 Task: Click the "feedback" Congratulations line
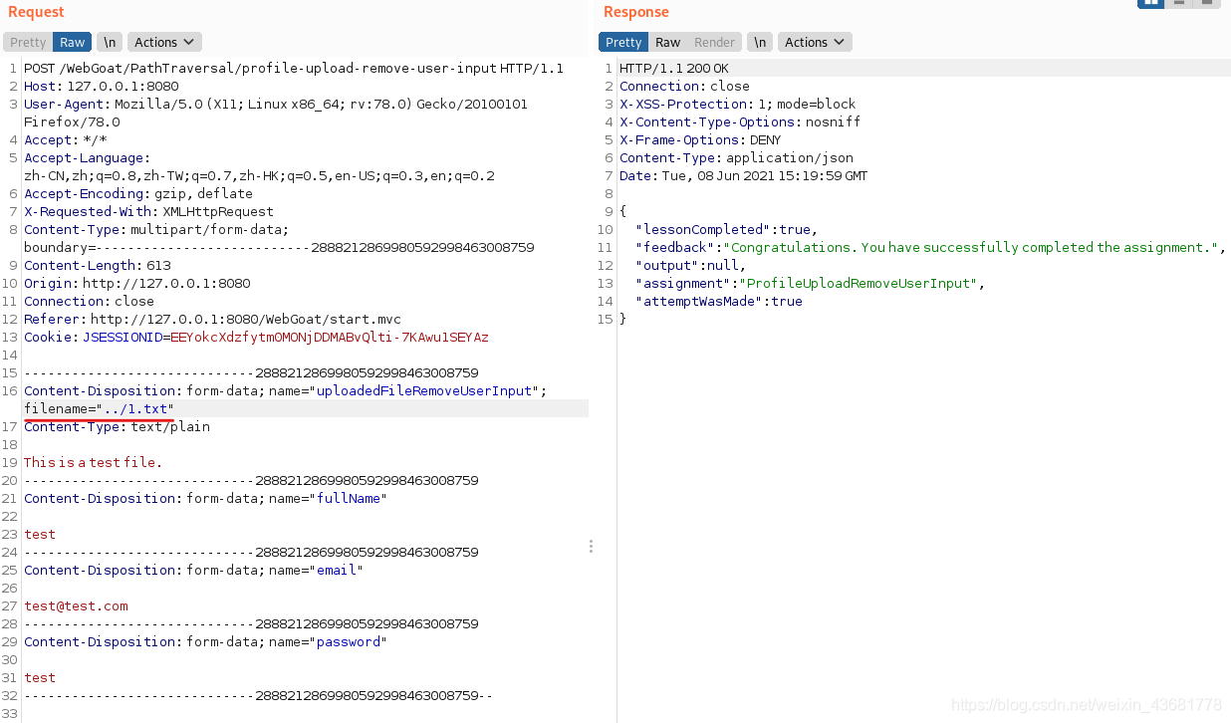930,247
